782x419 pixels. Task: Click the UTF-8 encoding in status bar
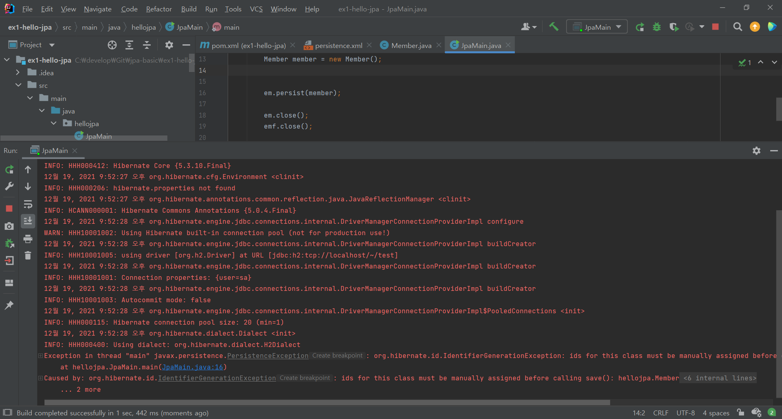click(x=685, y=413)
